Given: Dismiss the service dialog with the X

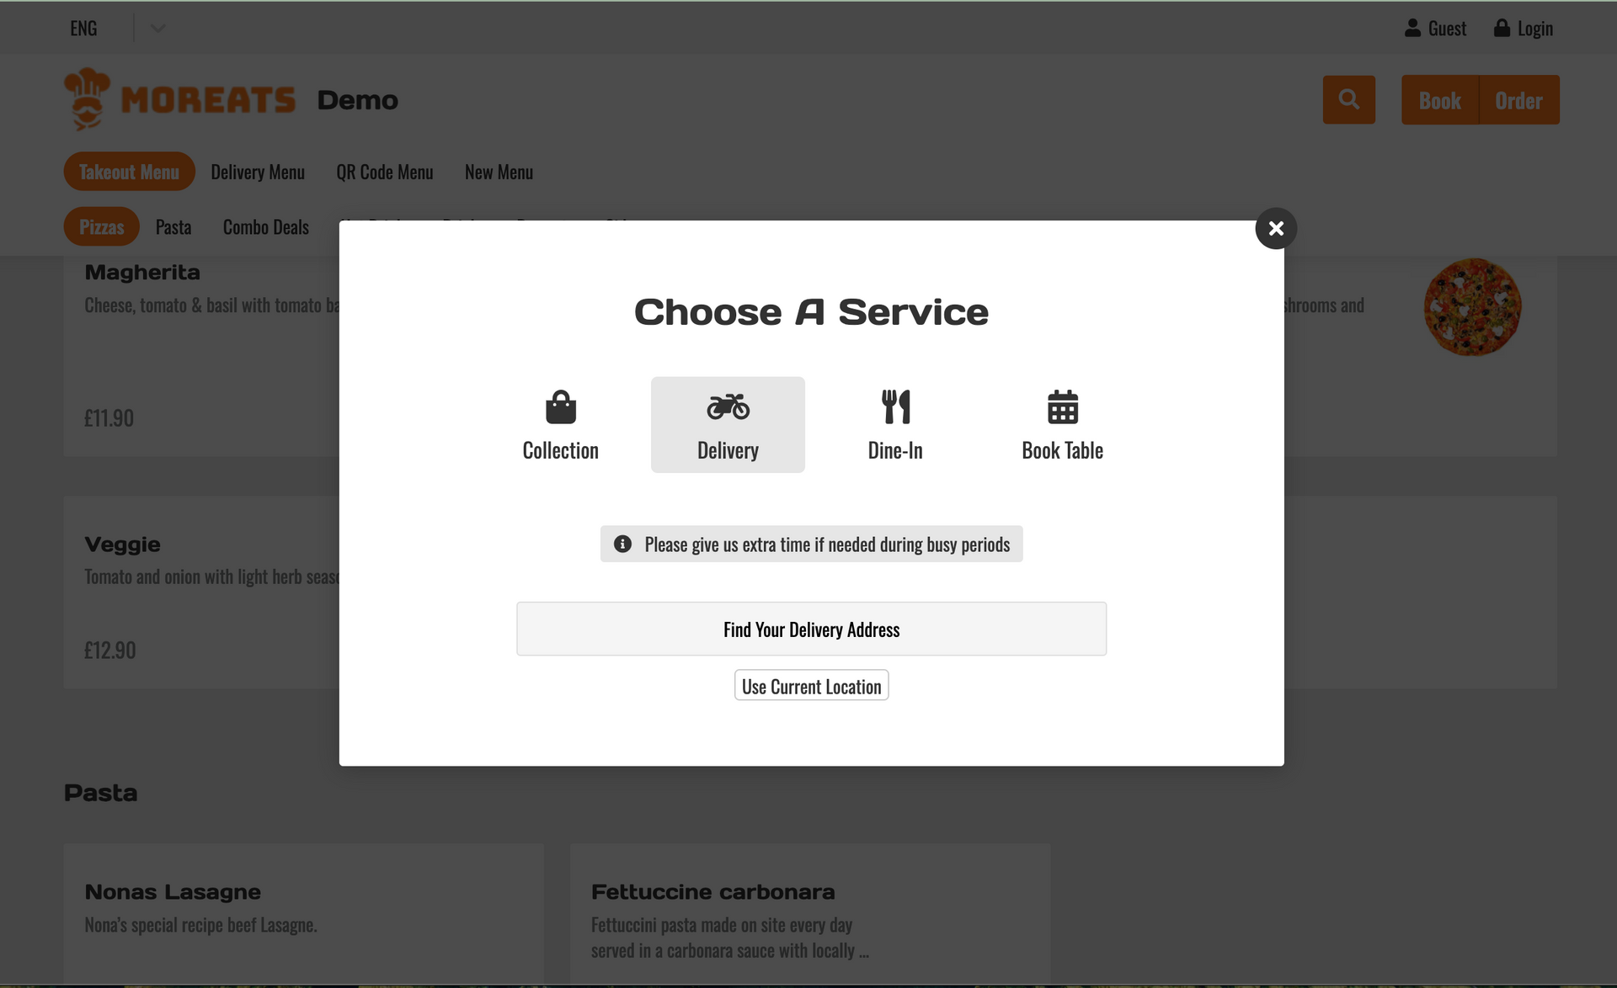Looking at the screenshot, I should coord(1275,228).
